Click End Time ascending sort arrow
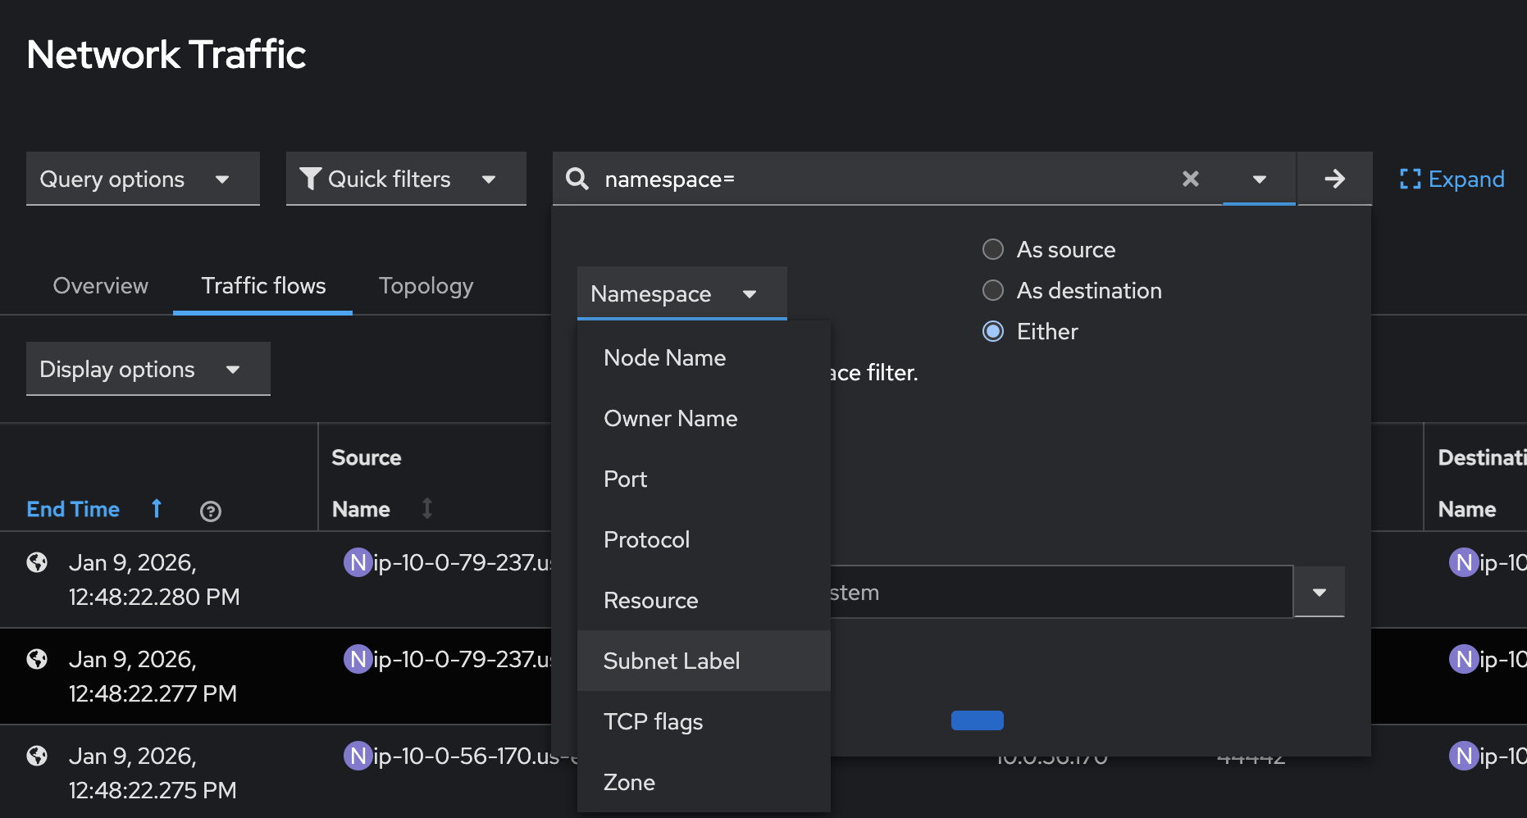This screenshot has height=818, width=1527. [157, 509]
